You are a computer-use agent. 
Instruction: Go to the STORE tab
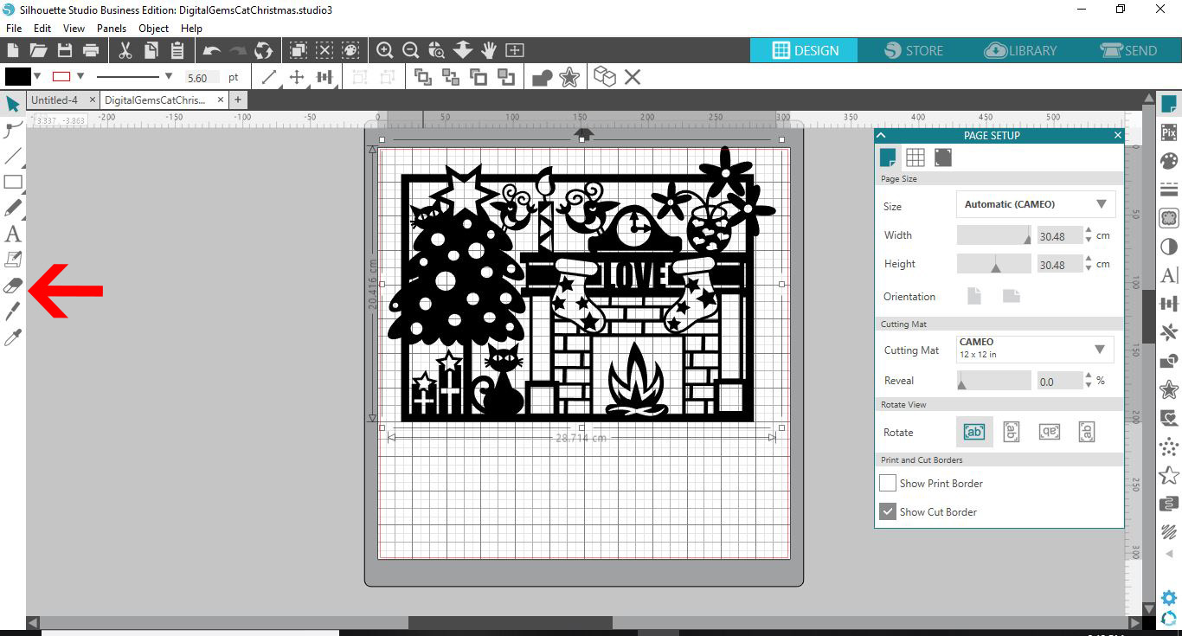coord(914,50)
